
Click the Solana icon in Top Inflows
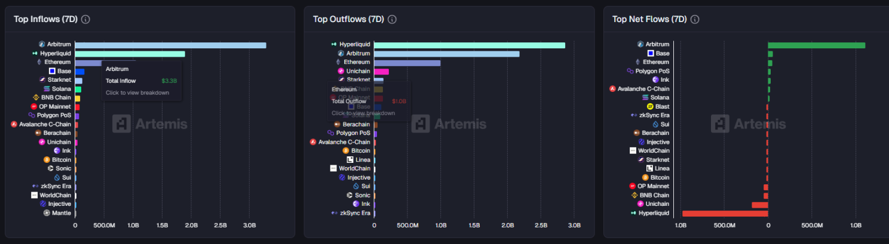pos(47,89)
